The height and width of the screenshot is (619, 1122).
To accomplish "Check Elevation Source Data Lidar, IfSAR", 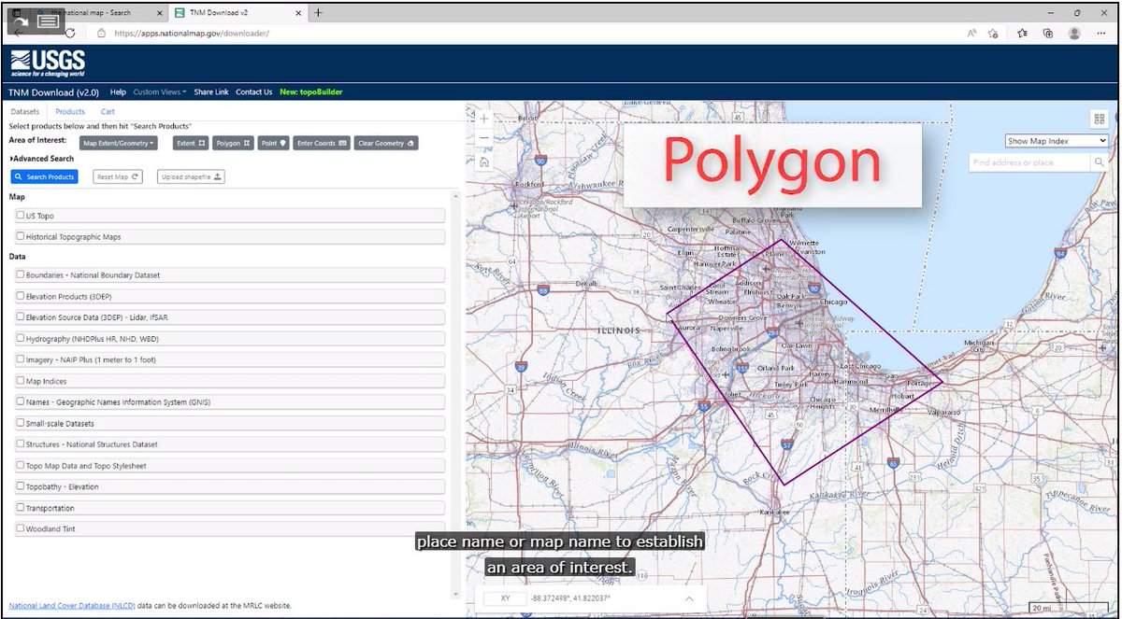I will point(20,317).
